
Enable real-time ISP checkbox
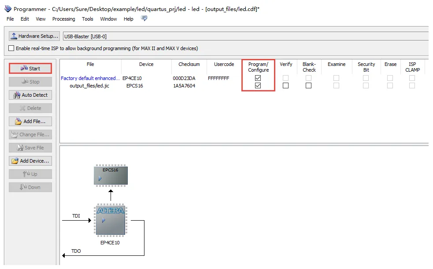[x=11, y=48]
